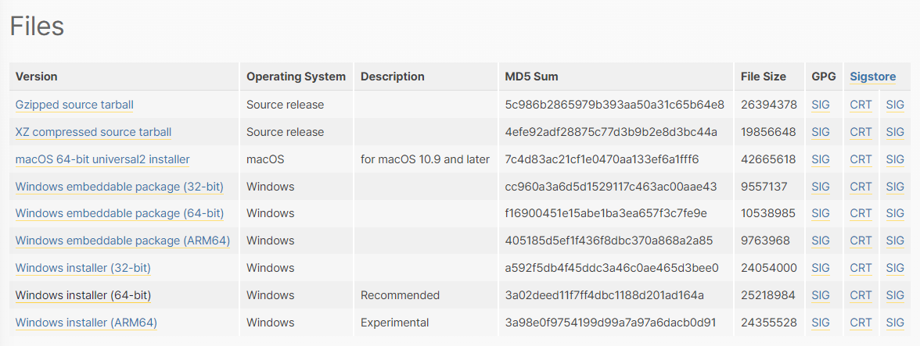920x346 pixels.
Task: Download Windows embeddable package (64-bit)
Action: pyautogui.click(x=119, y=213)
